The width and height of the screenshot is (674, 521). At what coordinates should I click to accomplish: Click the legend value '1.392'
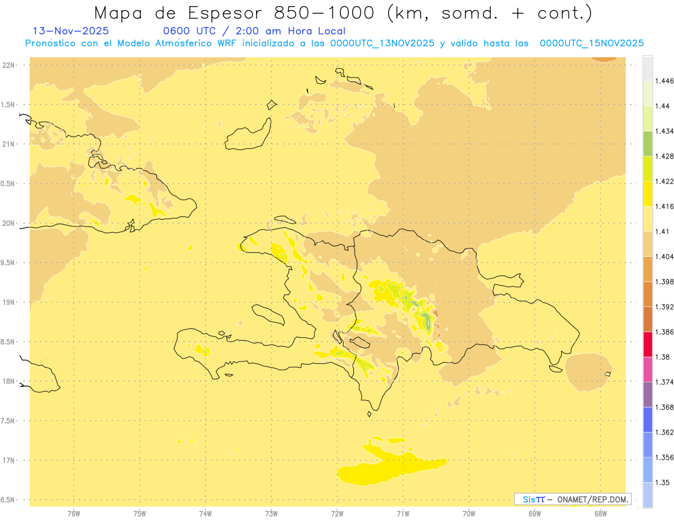[x=663, y=307]
